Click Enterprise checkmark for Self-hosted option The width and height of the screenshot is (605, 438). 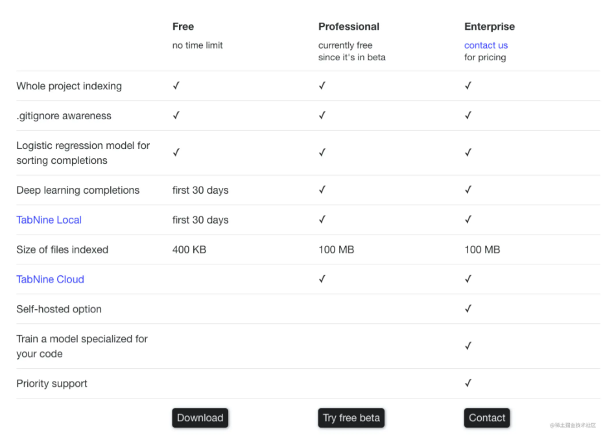tap(468, 308)
